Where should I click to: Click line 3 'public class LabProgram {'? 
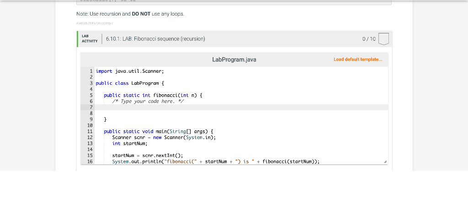[130, 83]
